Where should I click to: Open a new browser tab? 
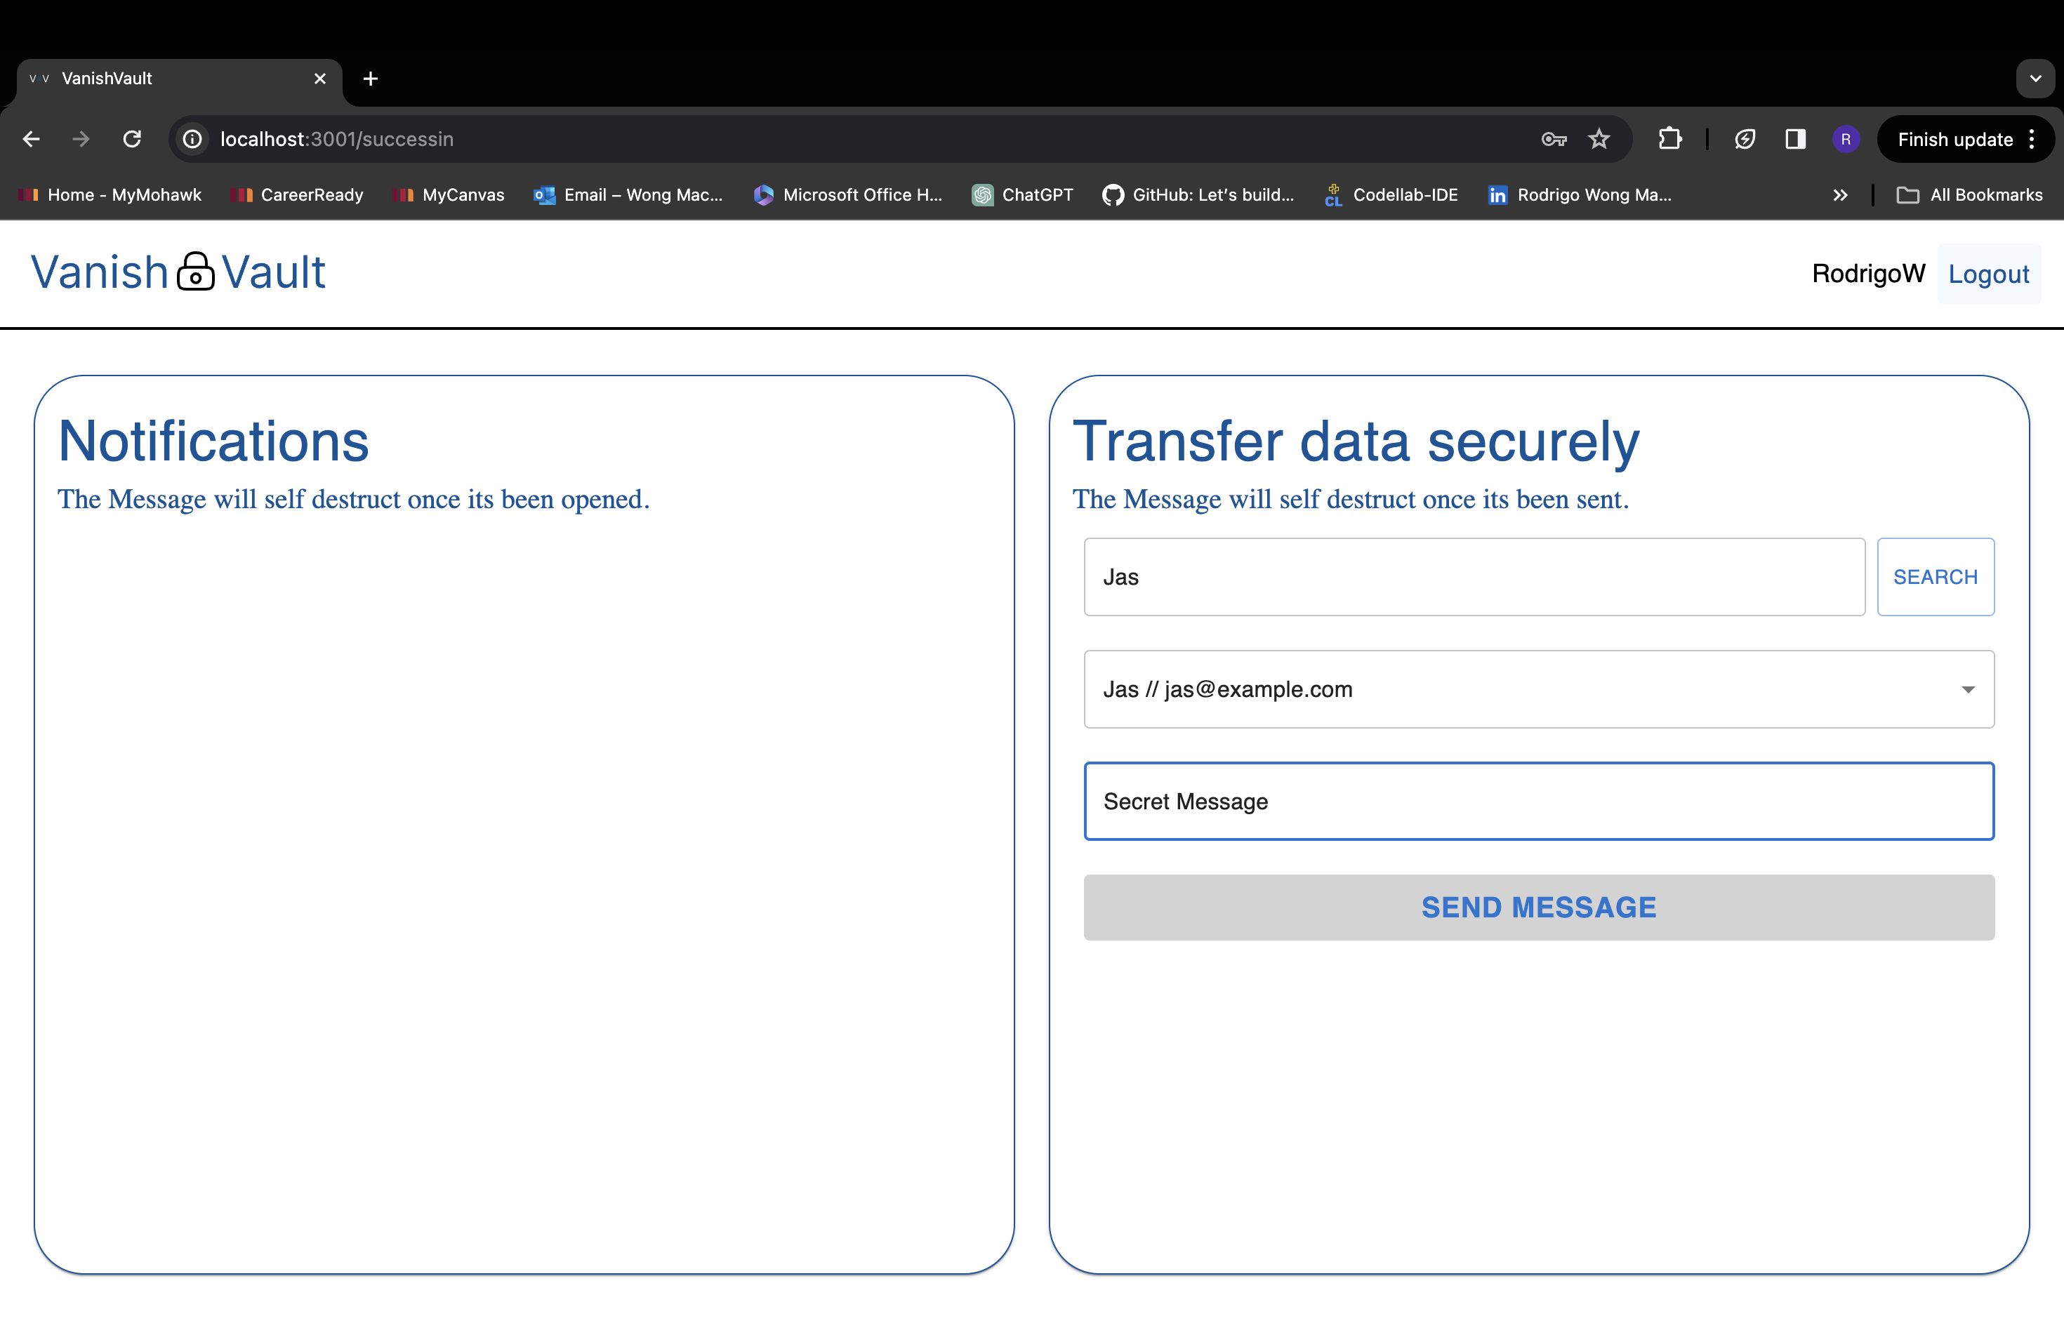pos(370,79)
